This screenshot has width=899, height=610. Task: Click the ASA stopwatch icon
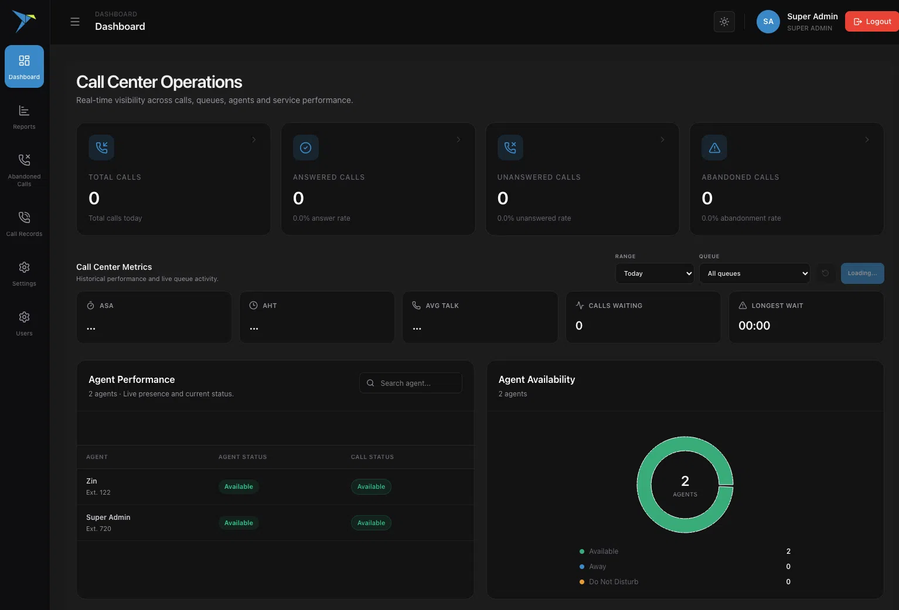point(91,306)
